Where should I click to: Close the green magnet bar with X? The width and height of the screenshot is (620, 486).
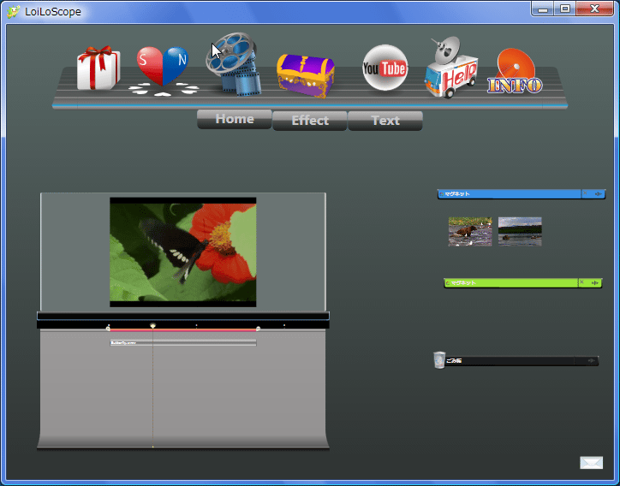point(581,282)
